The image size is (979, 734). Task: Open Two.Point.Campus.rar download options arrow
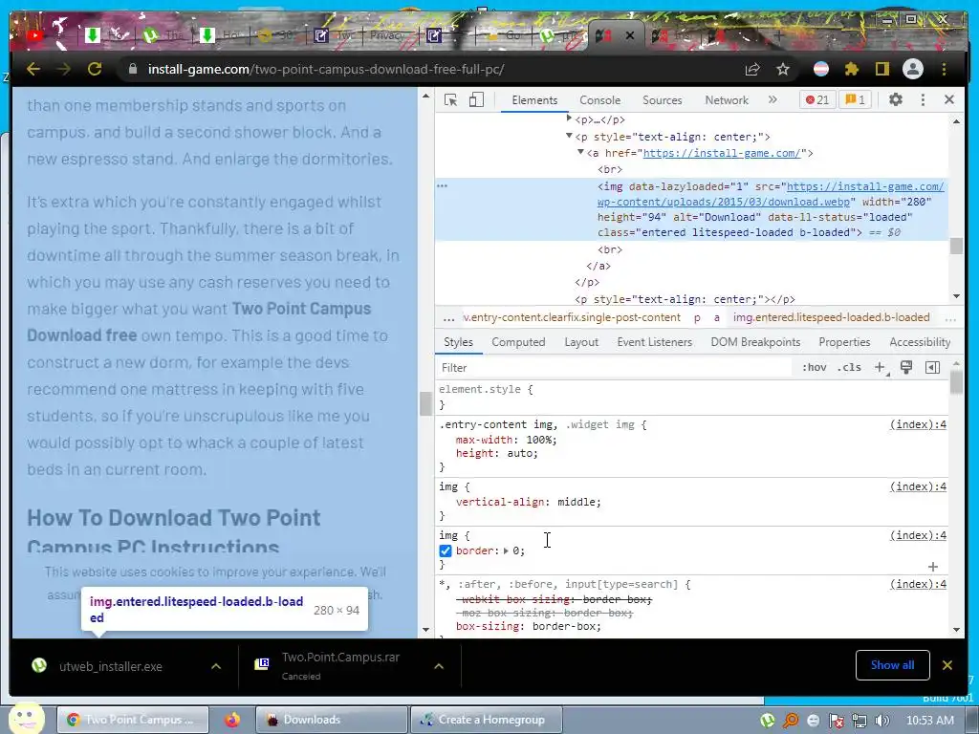coord(439,666)
